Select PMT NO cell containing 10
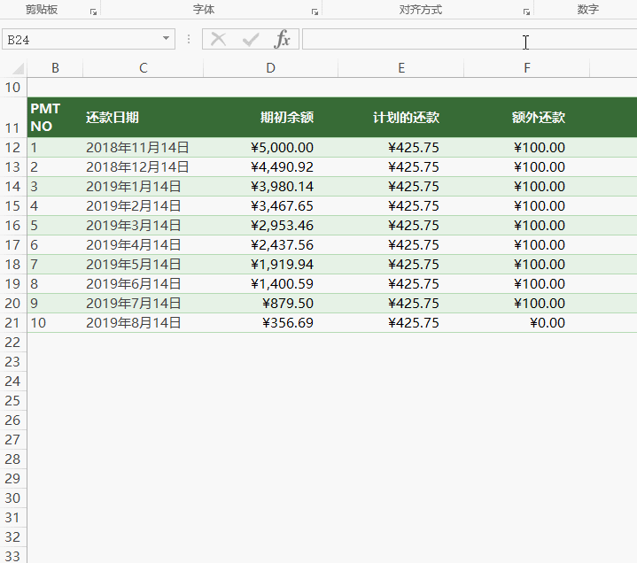 pyautogui.click(x=55, y=323)
